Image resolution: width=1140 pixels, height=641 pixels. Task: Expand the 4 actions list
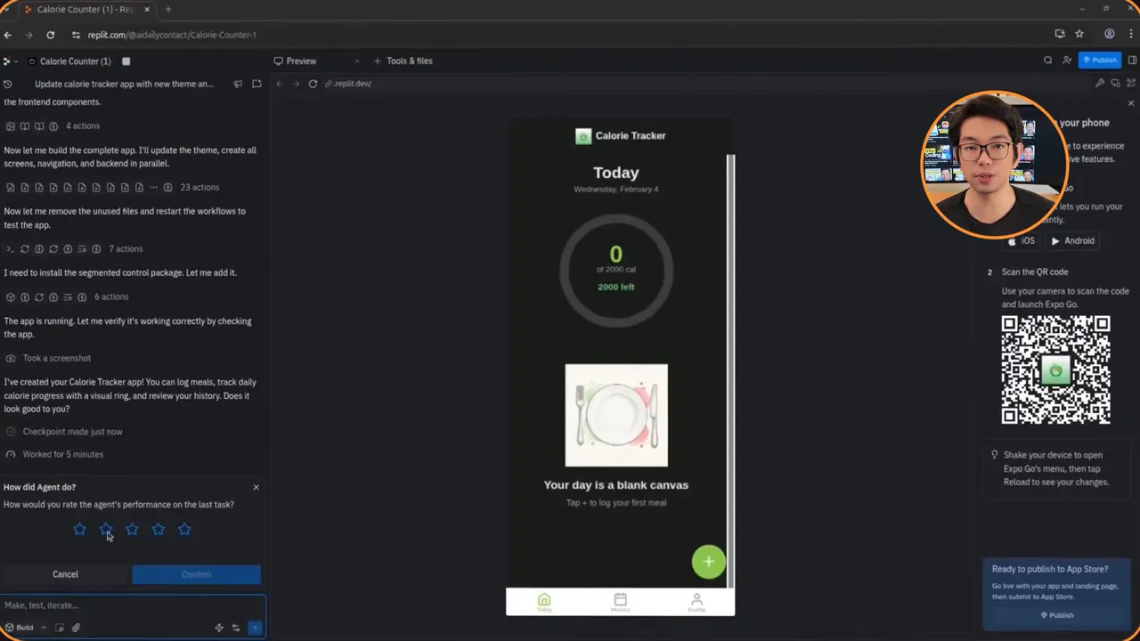click(x=82, y=126)
